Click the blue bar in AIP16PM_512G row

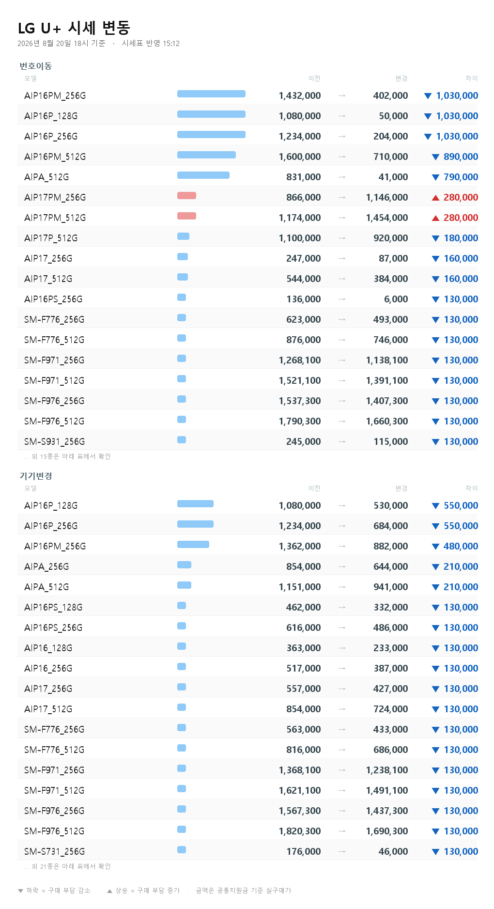point(206,155)
